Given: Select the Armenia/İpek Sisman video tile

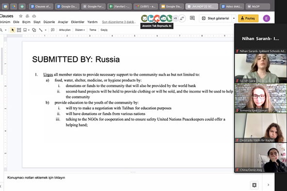Looking at the screenshot, I should pos(261,98).
